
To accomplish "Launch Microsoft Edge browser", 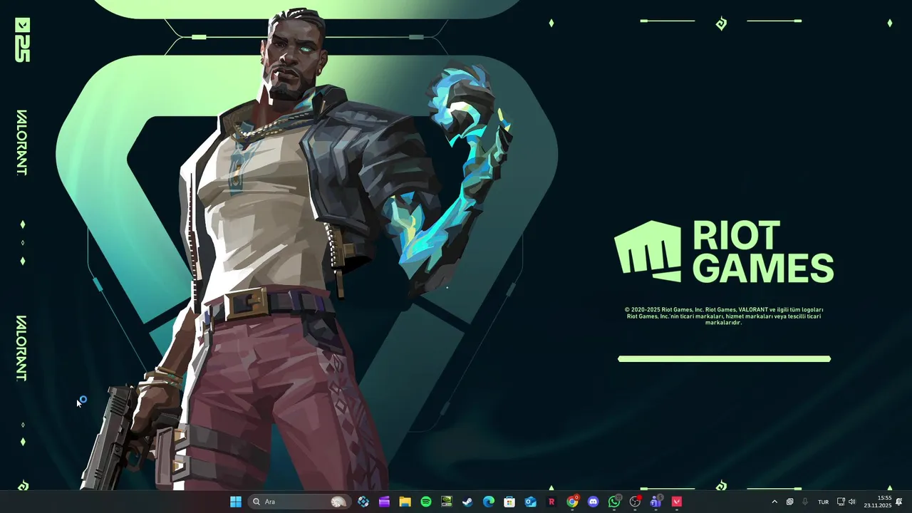I will click(x=489, y=502).
